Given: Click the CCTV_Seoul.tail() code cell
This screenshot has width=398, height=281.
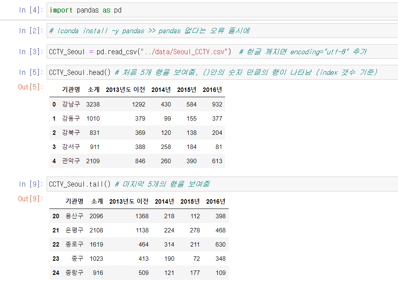Looking at the screenshot, I should [222, 184].
